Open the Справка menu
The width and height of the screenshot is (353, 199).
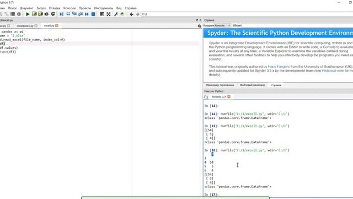point(131,8)
